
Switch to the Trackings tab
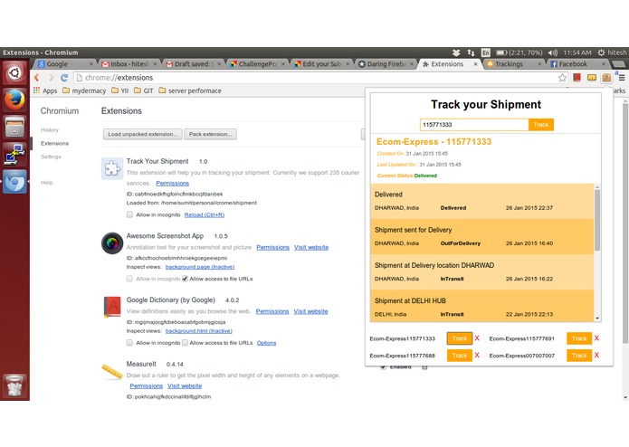point(513,63)
